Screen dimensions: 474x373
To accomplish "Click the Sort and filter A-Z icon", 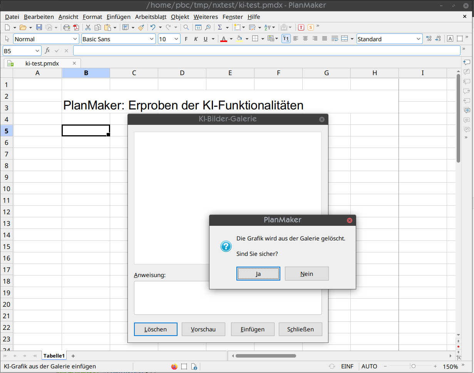I will [x=268, y=27].
